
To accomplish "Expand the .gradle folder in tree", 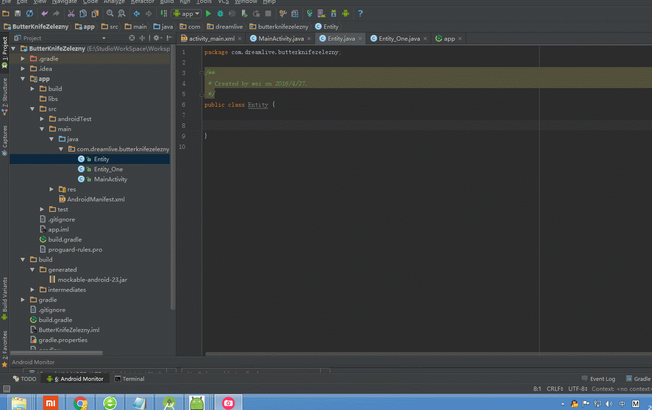I will (x=22, y=59).
